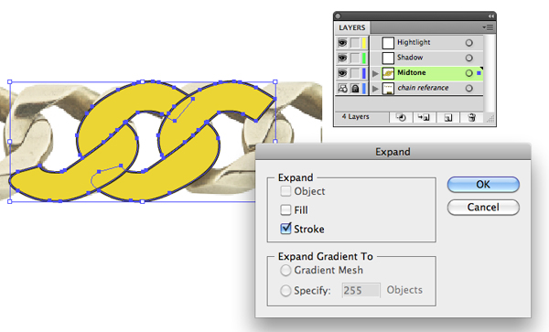This screenshot has width=549, height=332.
Task: Enable the Fill checkbox in Expand dialog
Action: 285,210
